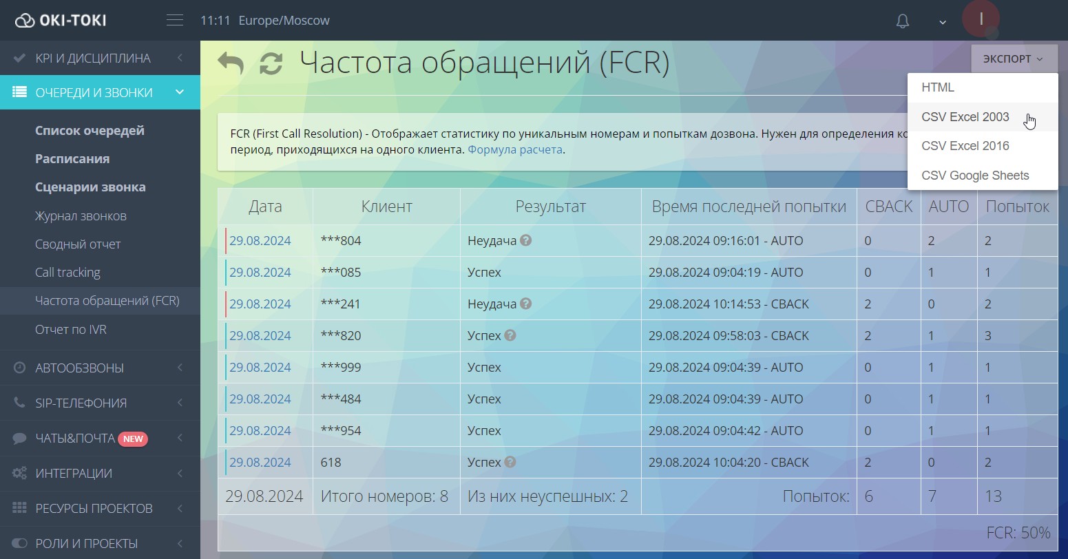Click help icon next to Неудача for ***804

526,240
